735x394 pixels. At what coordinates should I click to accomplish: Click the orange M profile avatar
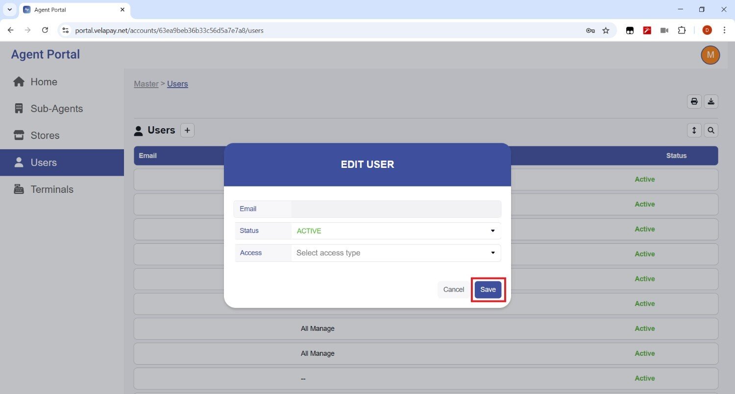(x=710, y=55)
